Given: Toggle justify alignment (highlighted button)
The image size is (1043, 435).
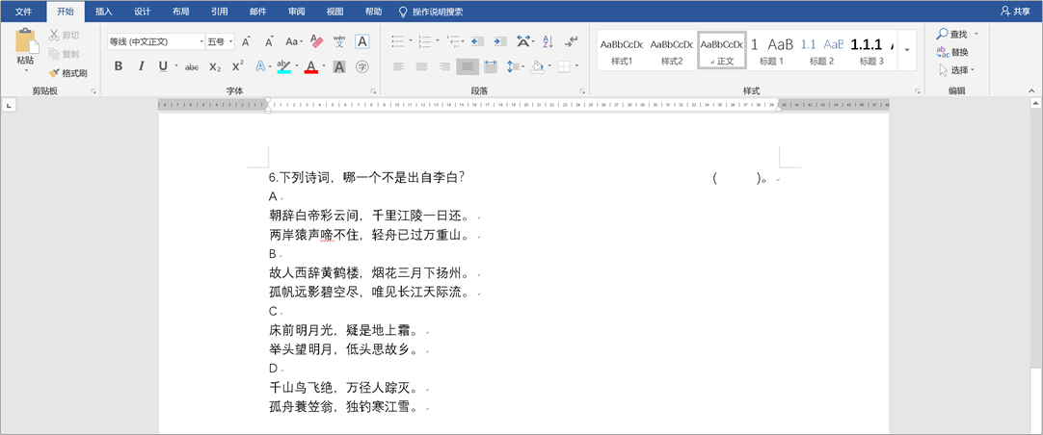Looking at the screenshot, I should [468, 66].
